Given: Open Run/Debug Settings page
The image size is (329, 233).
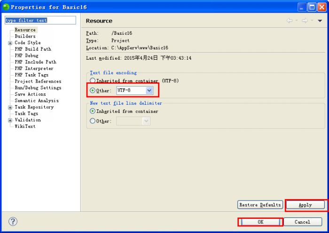Looking at the screenshot, I should pyautogui.click(x=38, y=88).
